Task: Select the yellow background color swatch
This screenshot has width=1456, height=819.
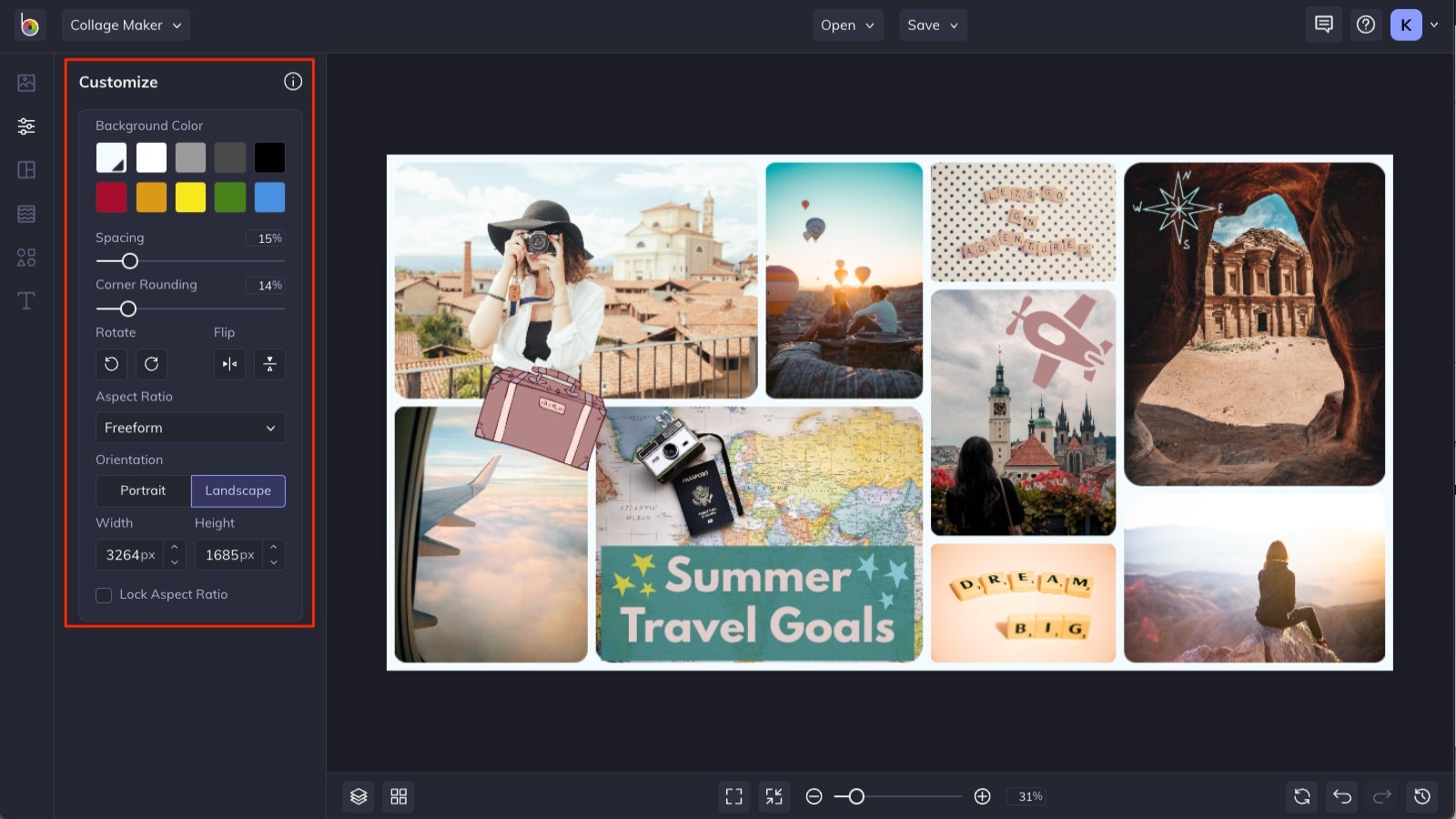Action: coord(190,197)
